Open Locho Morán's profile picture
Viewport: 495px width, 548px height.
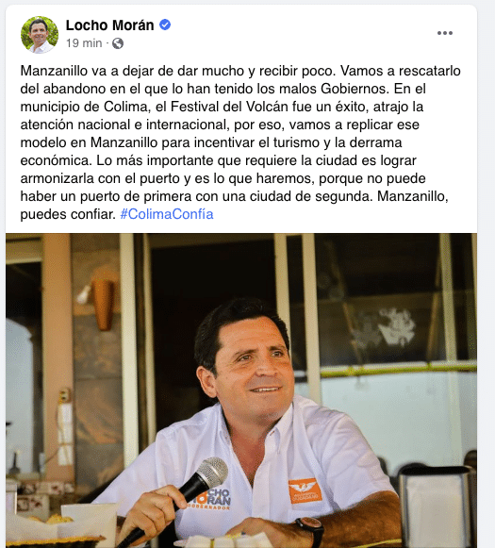tap(40, 35)
